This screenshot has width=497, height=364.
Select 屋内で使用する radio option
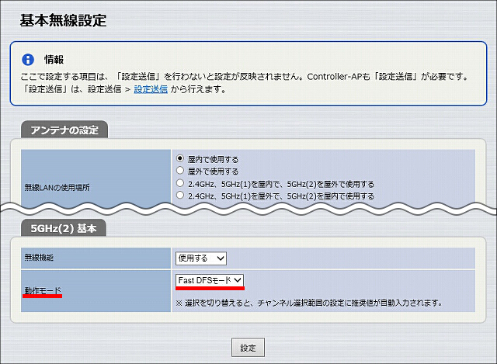180,158
